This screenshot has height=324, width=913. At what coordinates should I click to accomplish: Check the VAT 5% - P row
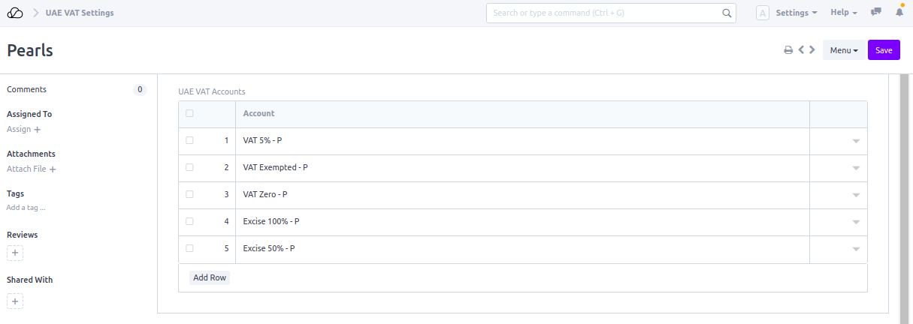(189, 140)
